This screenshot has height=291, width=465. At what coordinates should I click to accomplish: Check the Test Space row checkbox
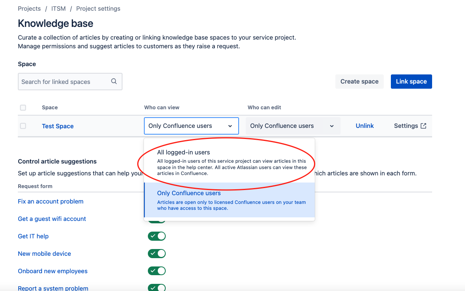coord(23,126)
